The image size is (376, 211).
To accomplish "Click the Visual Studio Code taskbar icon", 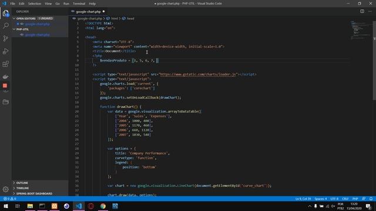I will click(x=79, y=206).
